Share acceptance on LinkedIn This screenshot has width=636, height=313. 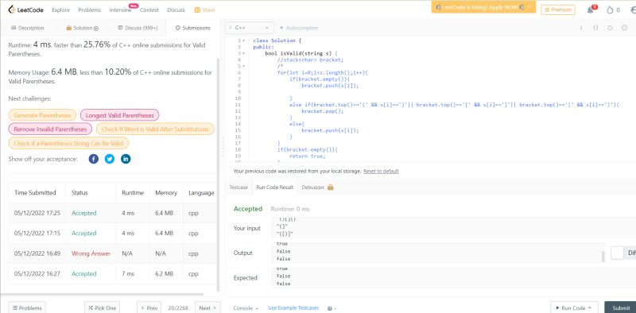[x=126, y=159]
